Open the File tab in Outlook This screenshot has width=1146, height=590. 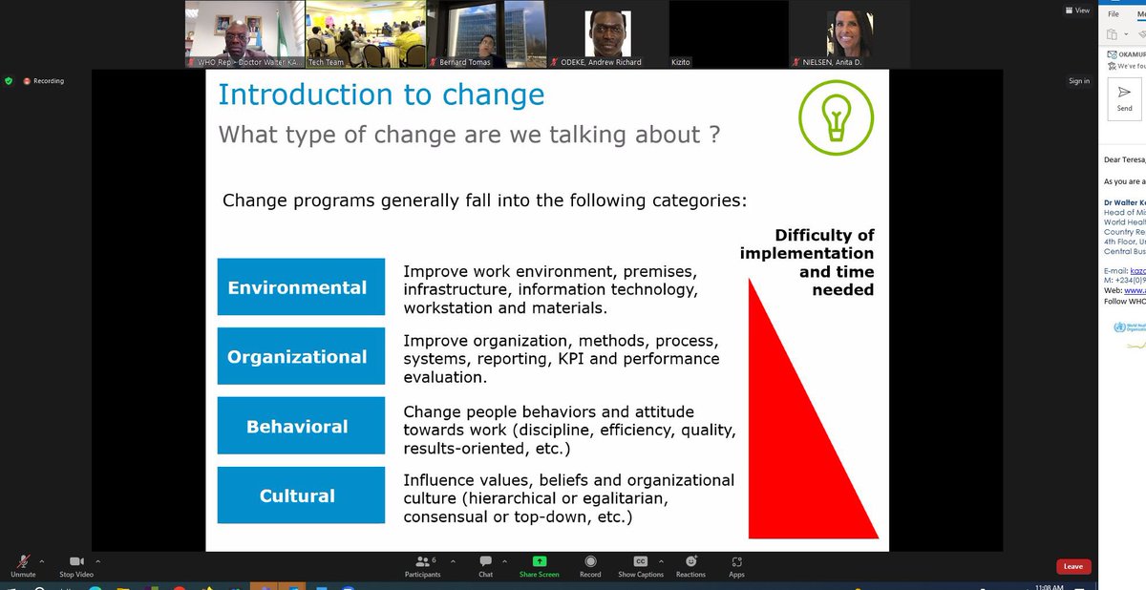[1114, 14]
